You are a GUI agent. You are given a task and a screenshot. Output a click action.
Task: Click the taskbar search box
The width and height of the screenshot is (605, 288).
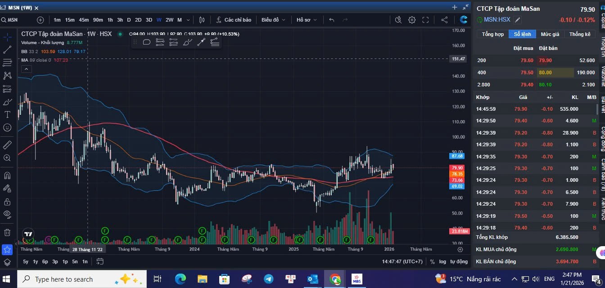[x=82, y=279]
